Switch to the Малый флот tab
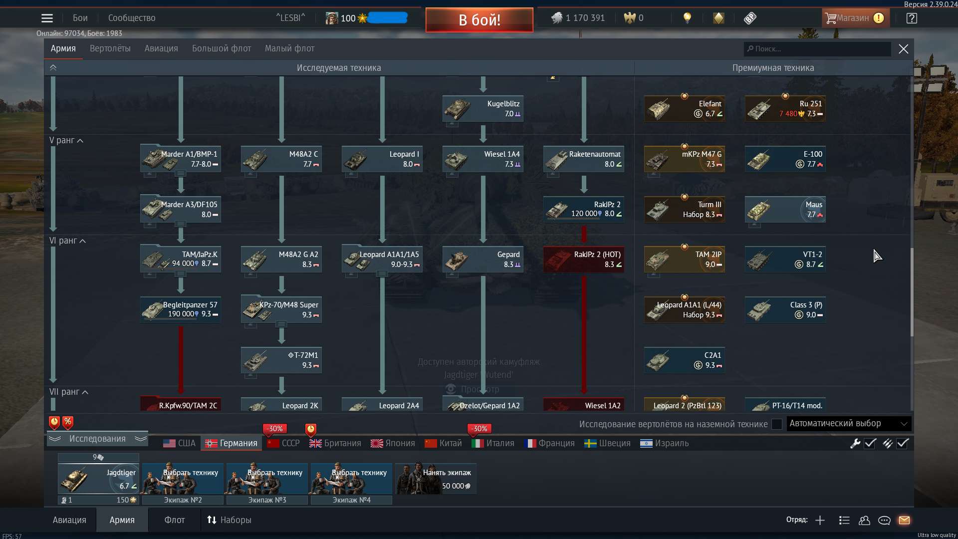Image resolution: width=958 pixels, height=539 pixels. tap(289, 49)
